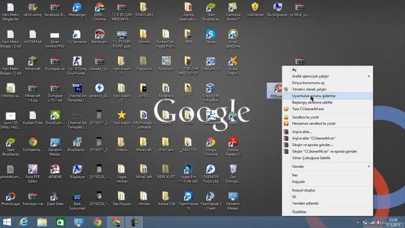This screenshot has height=228, width=405.
Task: Select the Berk Sunu.mp4 video file
Action: click(77, 201)
